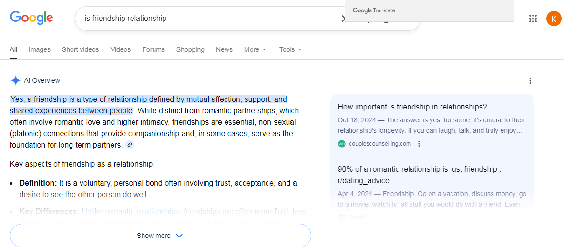Switch to the Short videos tab
This screenshot has width=564, height=247.
(x=81, y=49)
